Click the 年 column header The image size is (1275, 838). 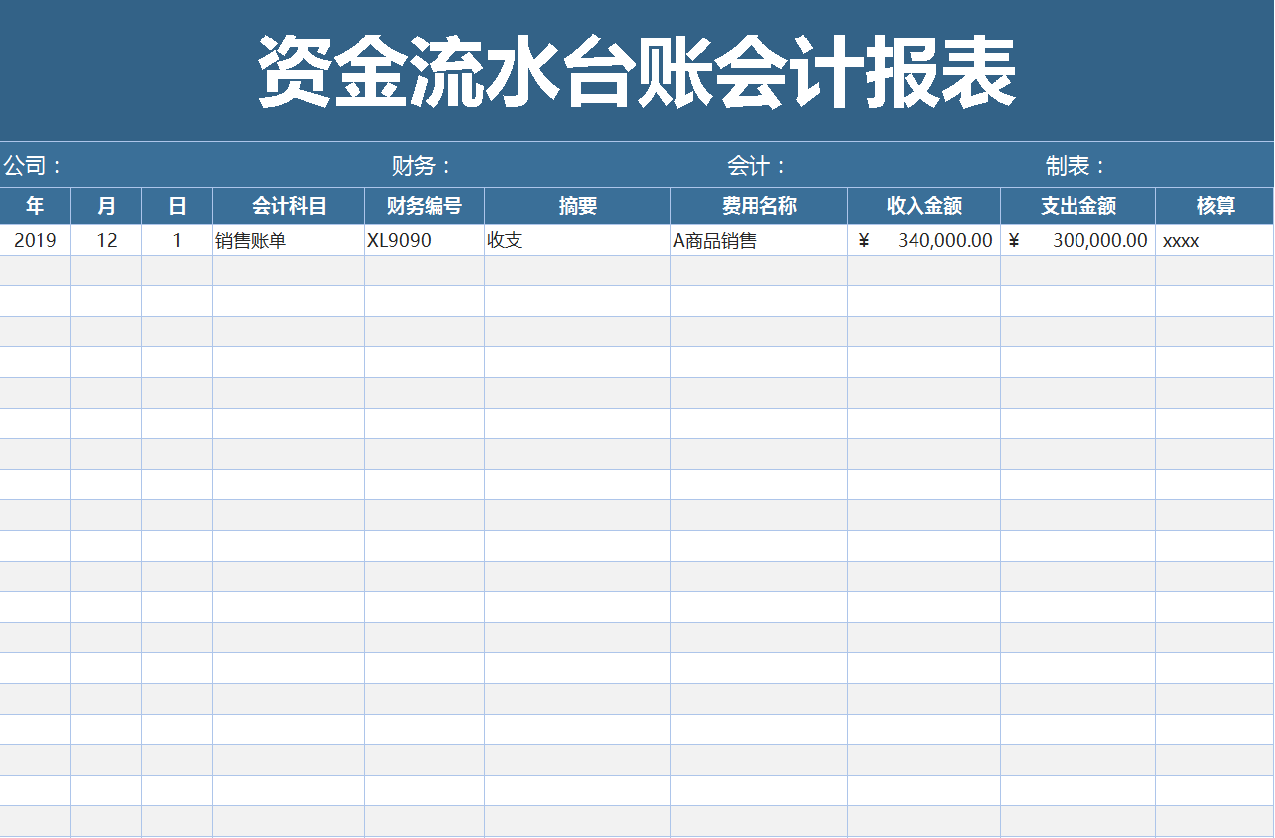point(36,206)
